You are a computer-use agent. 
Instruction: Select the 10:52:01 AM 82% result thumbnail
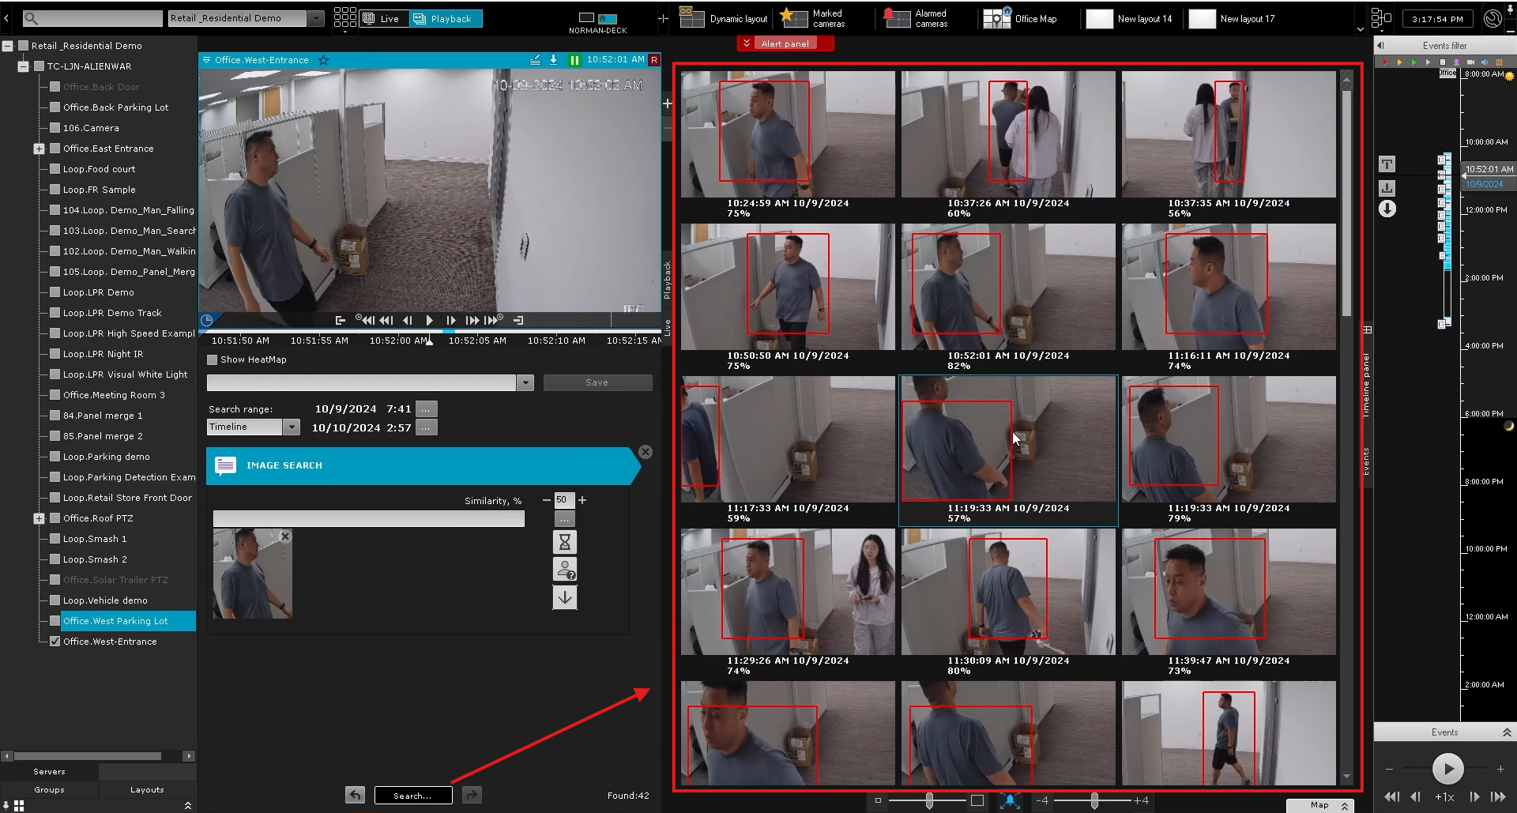[x=1007, y=288]
